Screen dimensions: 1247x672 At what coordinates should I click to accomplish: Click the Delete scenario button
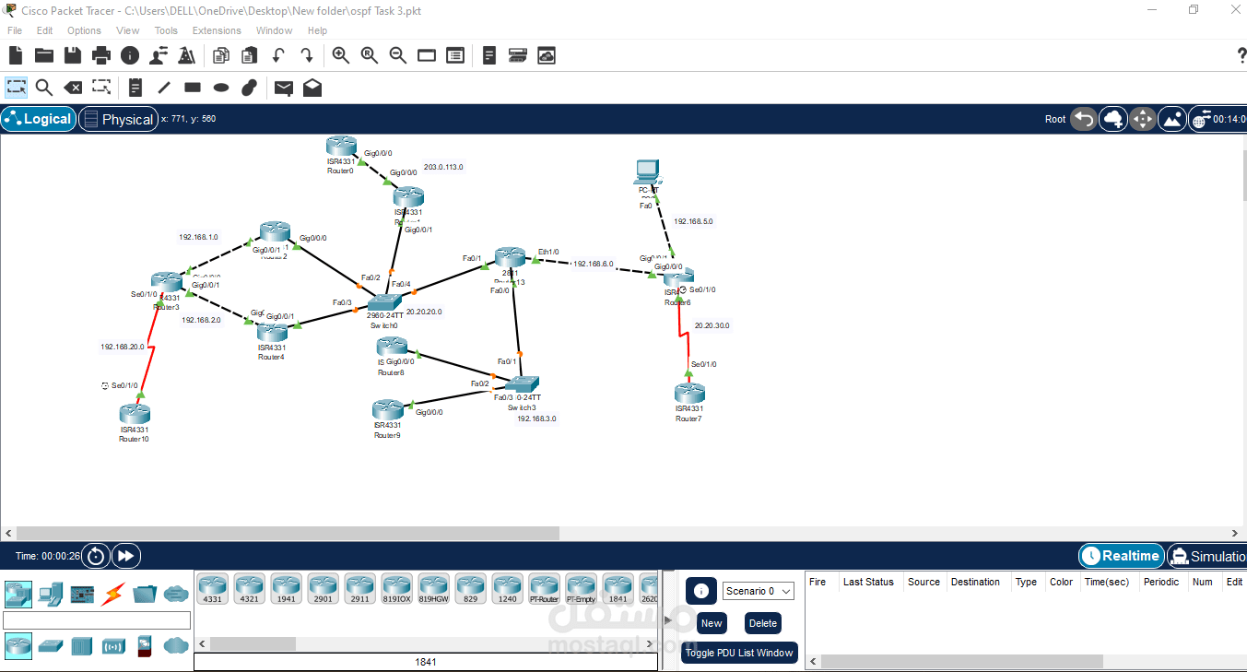(763, 623)
